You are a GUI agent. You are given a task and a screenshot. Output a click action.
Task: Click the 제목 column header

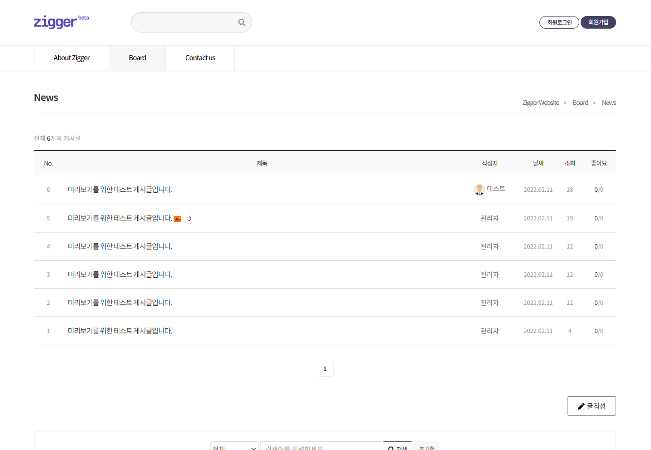coord(262,164)
